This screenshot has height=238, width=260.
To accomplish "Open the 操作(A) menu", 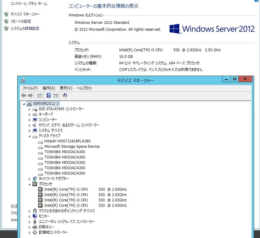I will (x=49, y=88).
